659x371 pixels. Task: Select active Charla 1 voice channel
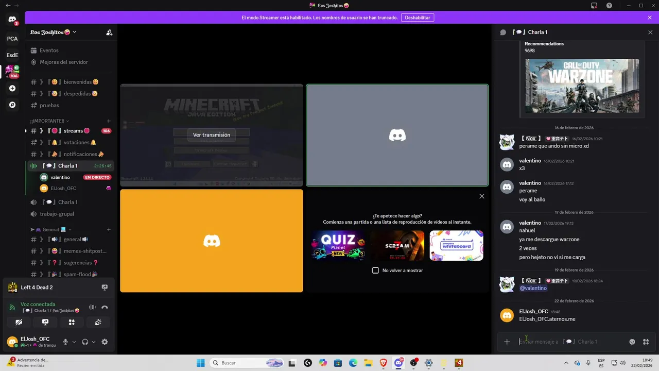pyautogui.click(x=71, y=166)
